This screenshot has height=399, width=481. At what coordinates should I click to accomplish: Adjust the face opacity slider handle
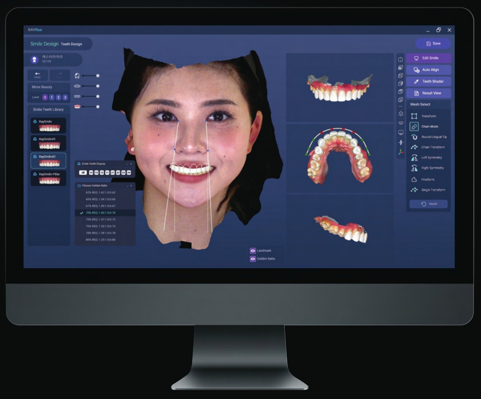pyautogui.click(x=98, y=76)
